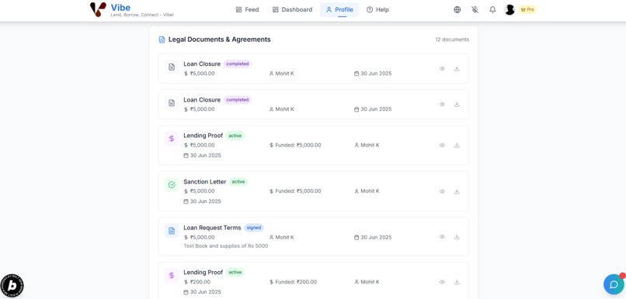View the Loan Request Terms document
626x299 pixels.
coord(442,236)
